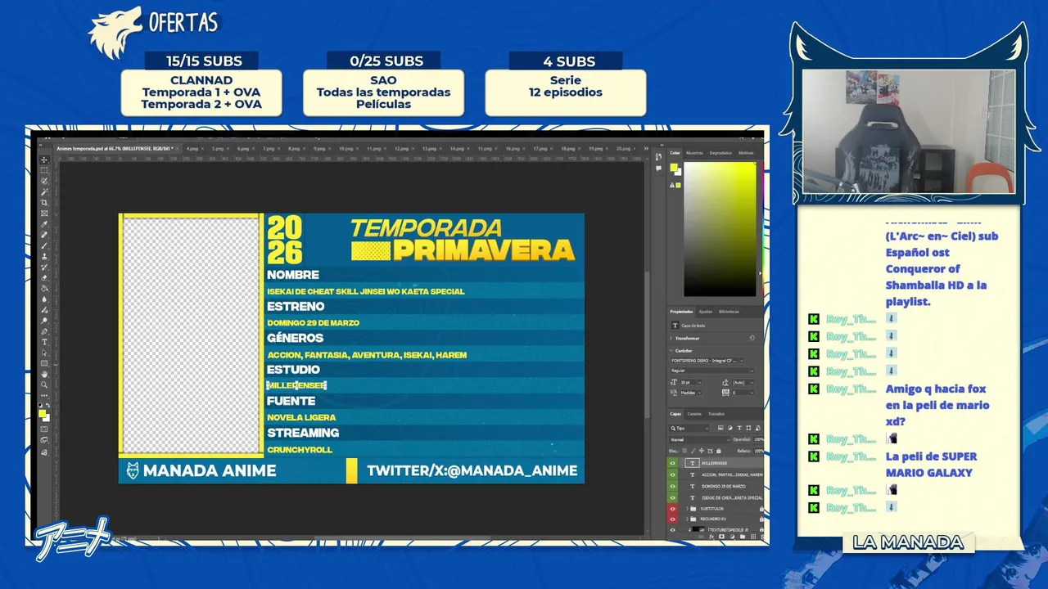The width and height of the screenshot is (1048, 589).
Task: Toggle lock transparent pixels
Action: pos(684,451)
